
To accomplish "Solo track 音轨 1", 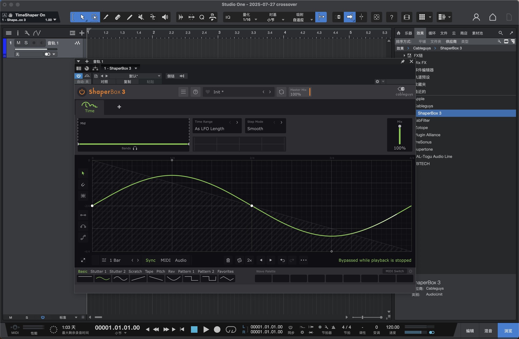I will (26, 43).
